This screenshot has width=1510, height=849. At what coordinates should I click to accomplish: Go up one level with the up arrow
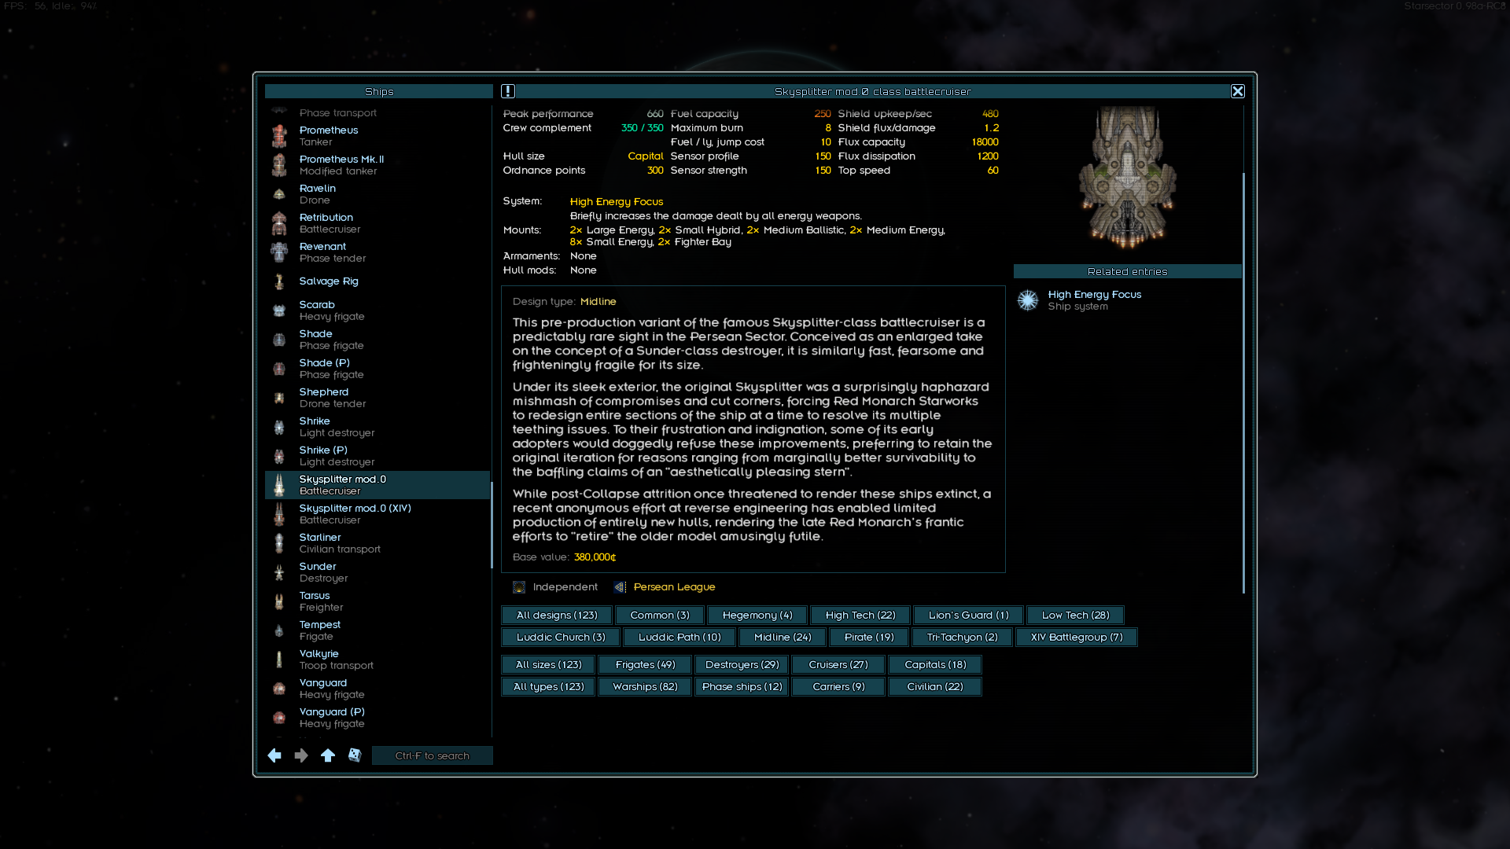click(328, 755)
